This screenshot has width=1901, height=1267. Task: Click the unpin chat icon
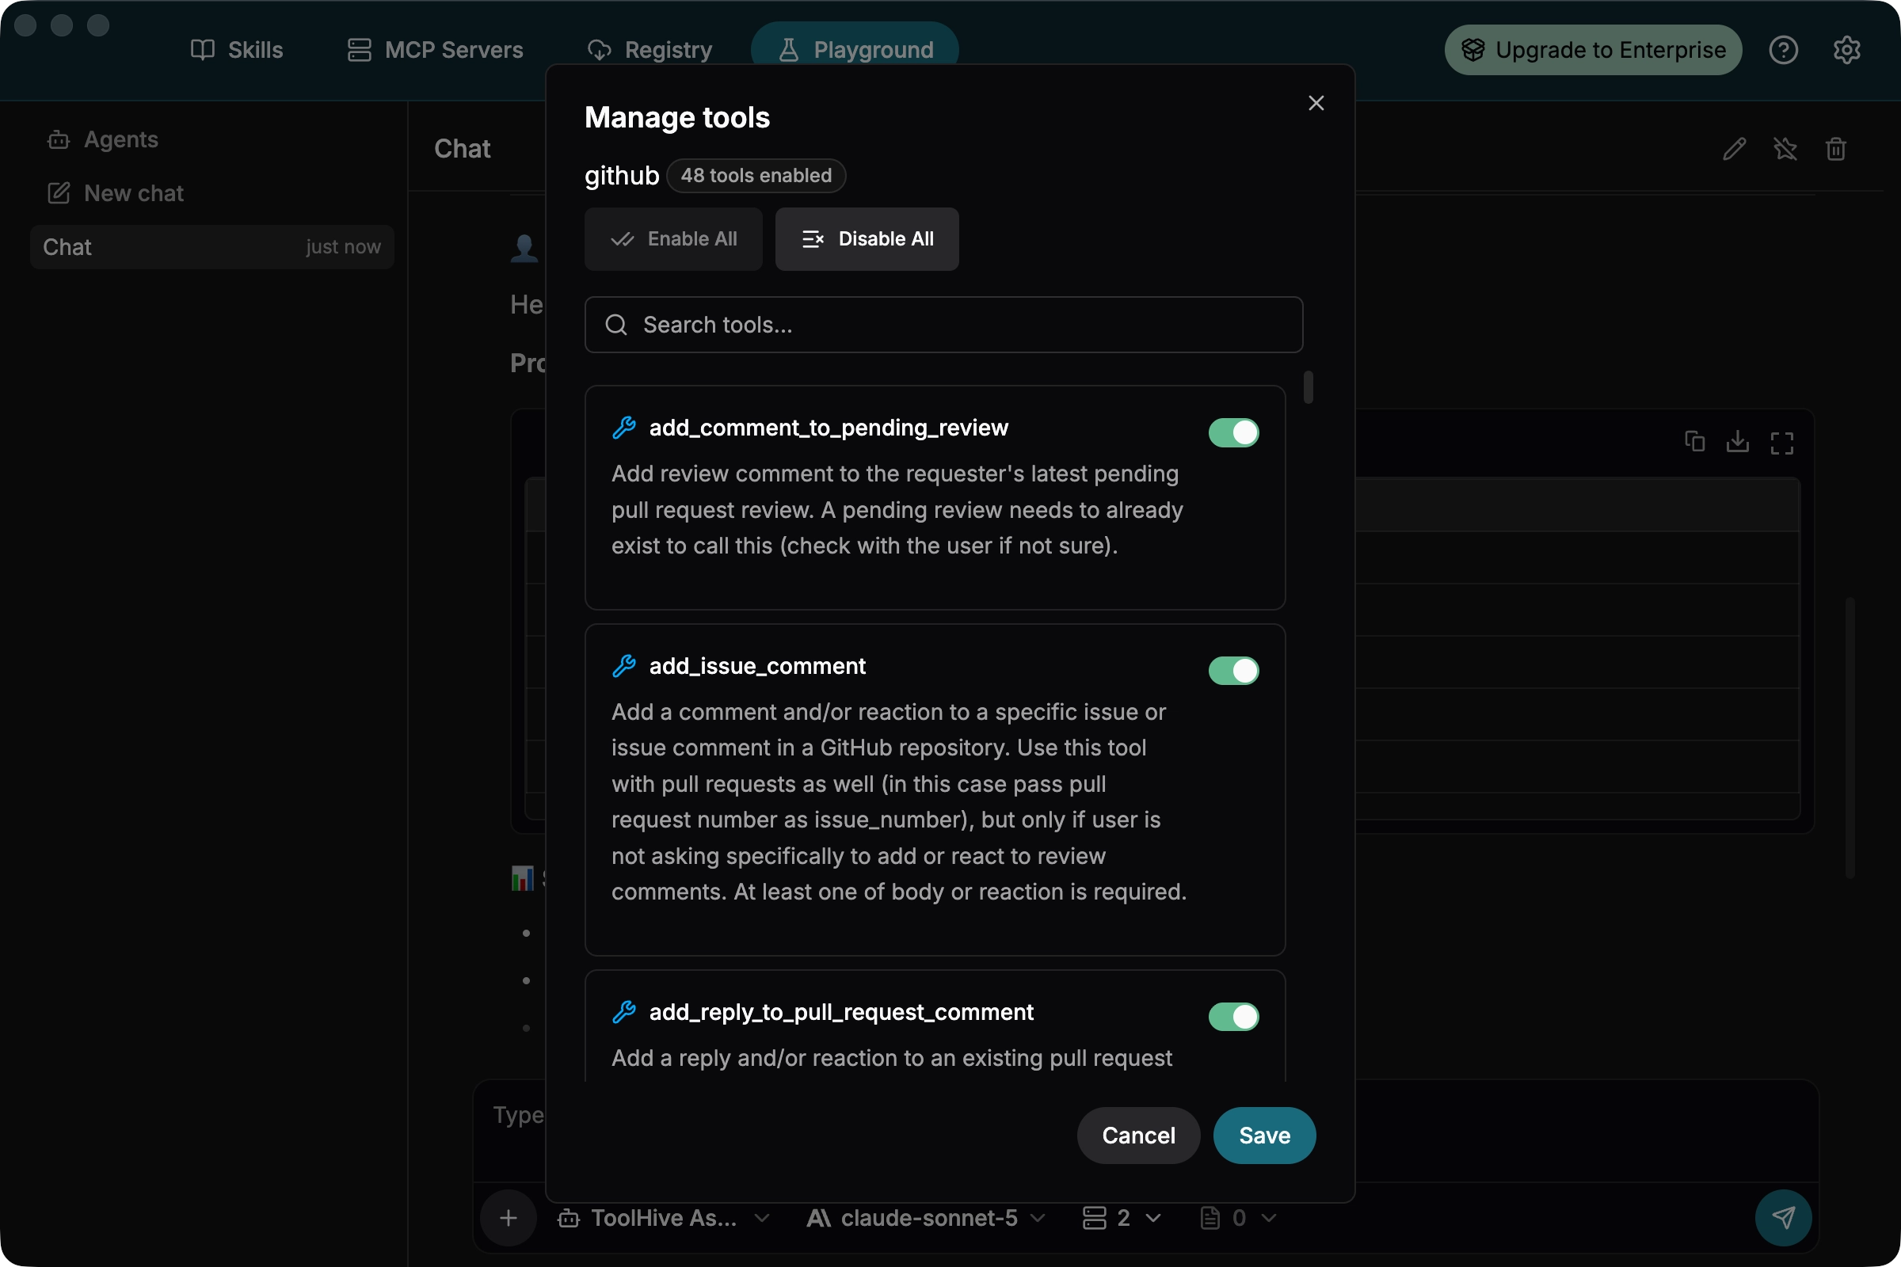(x=1785, y=149)
